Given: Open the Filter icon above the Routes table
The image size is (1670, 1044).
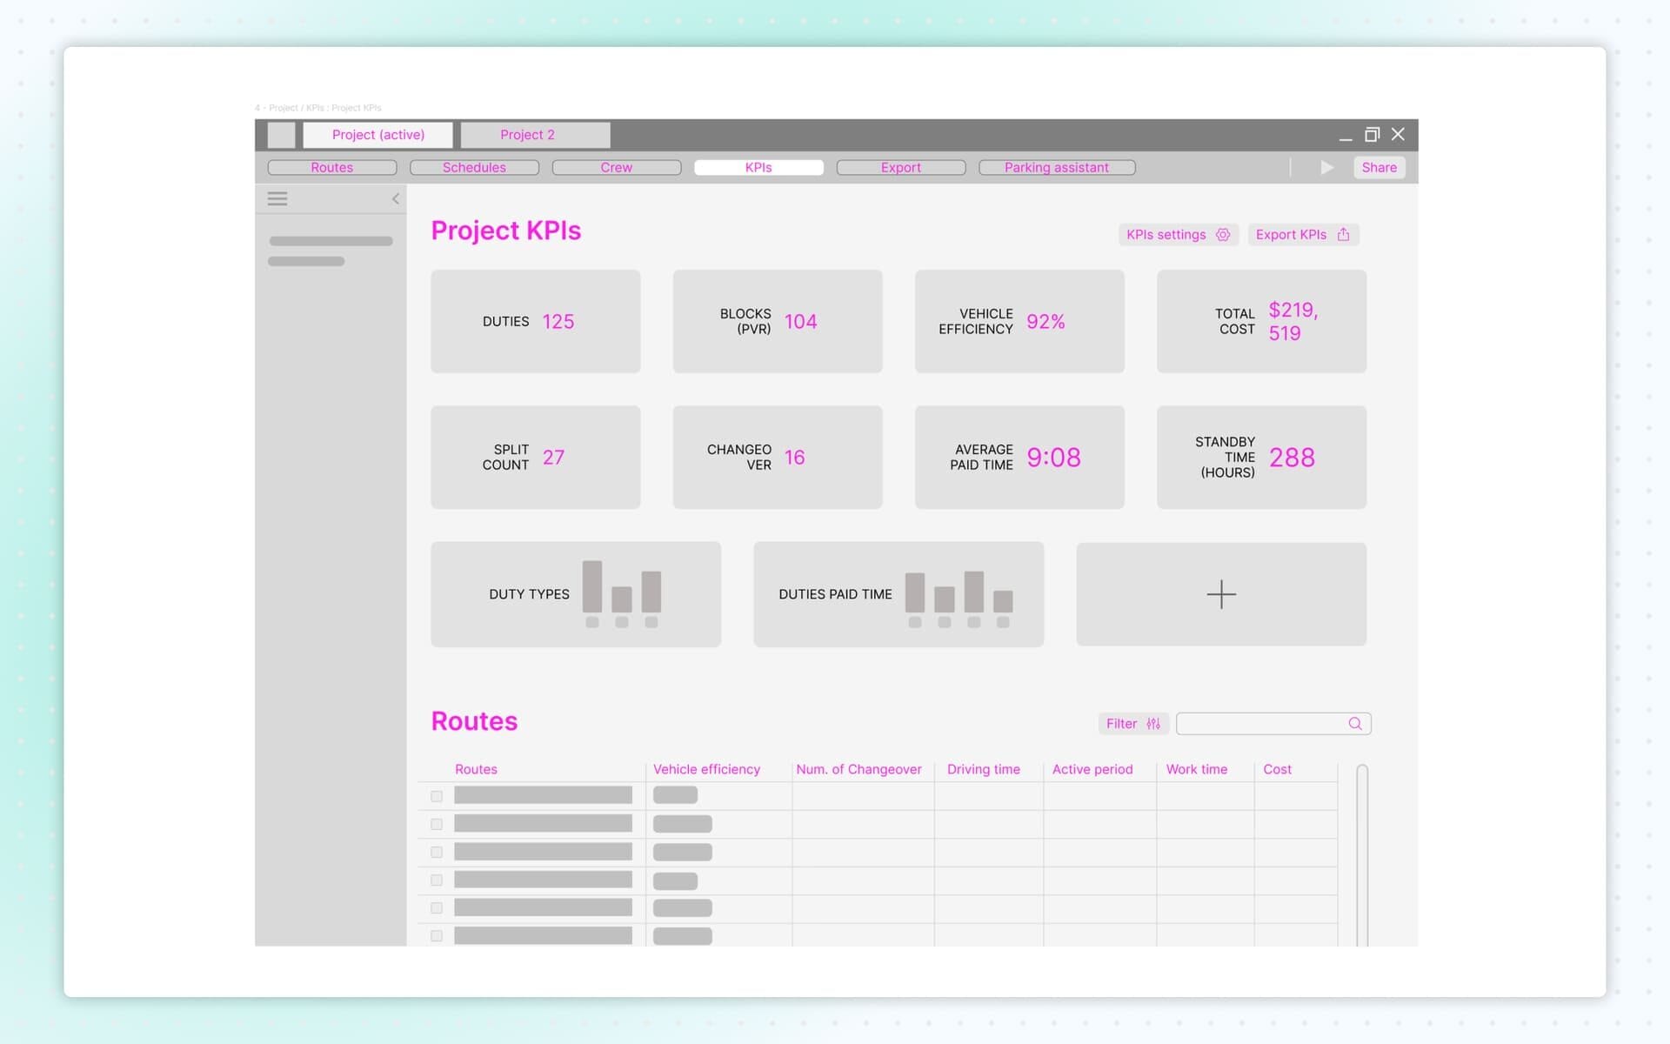Looking at the screenshot, I should click(1153, 723).
